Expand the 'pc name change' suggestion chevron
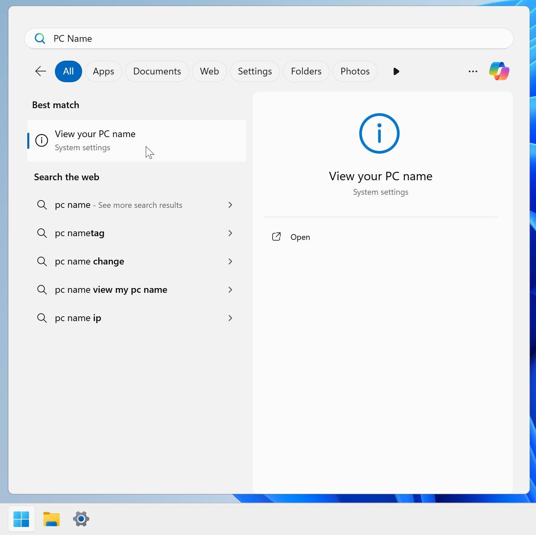The width and height of the screenshot is (536, 535). [230, 261]
